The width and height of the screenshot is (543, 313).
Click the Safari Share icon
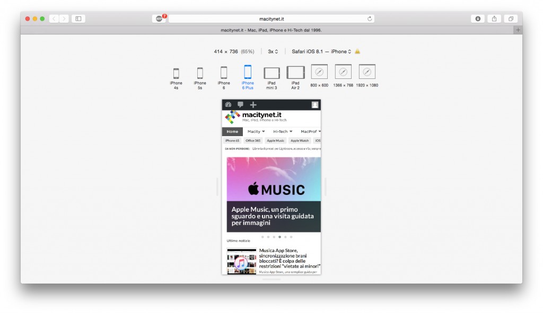(494, 18)
